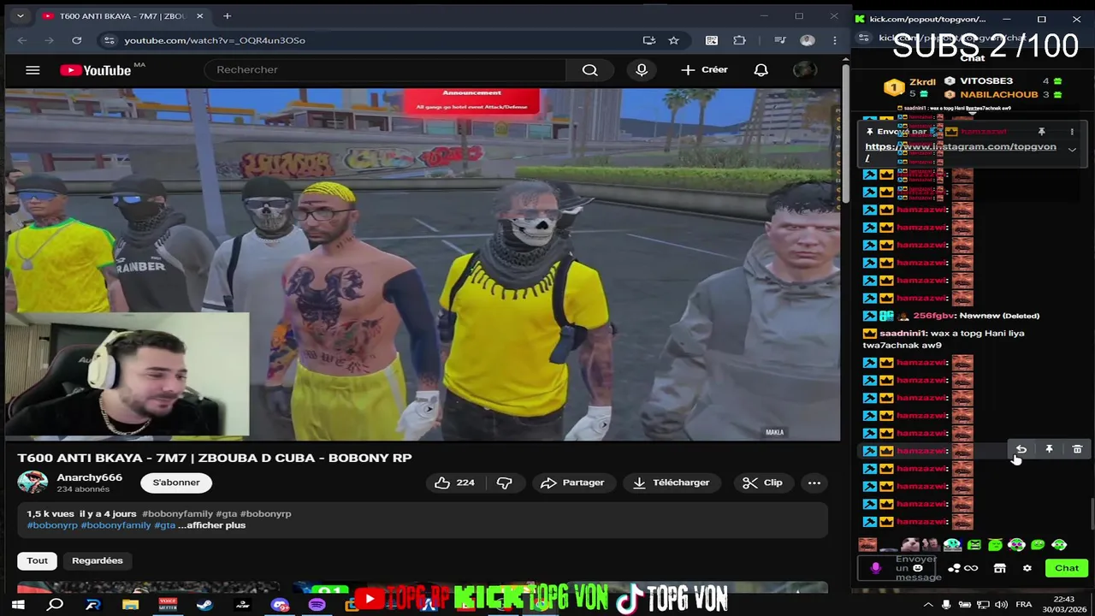Subscribe with the S'abonner button
This screenshot has height=616, width=1095.
(176, 483)
